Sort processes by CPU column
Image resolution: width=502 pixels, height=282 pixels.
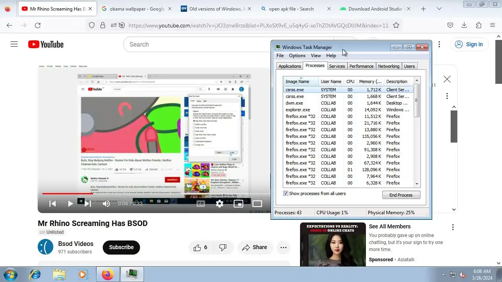[x=350, y=81]
